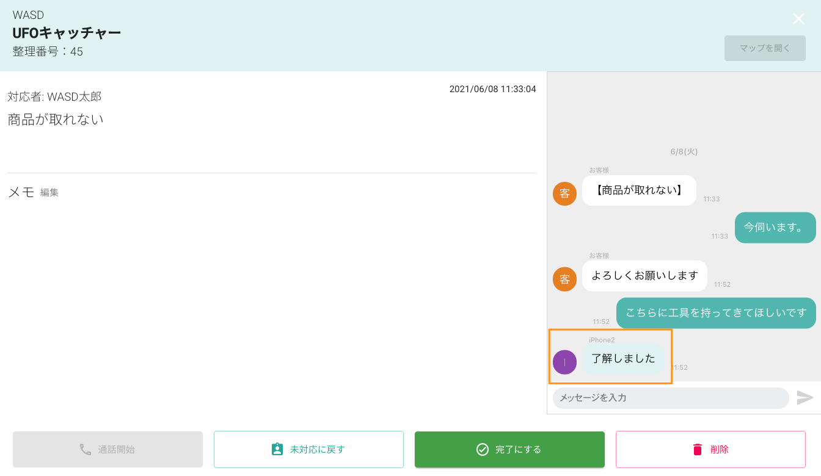
Task: Click the 6/8(火) date label
Action: point(684,151)
